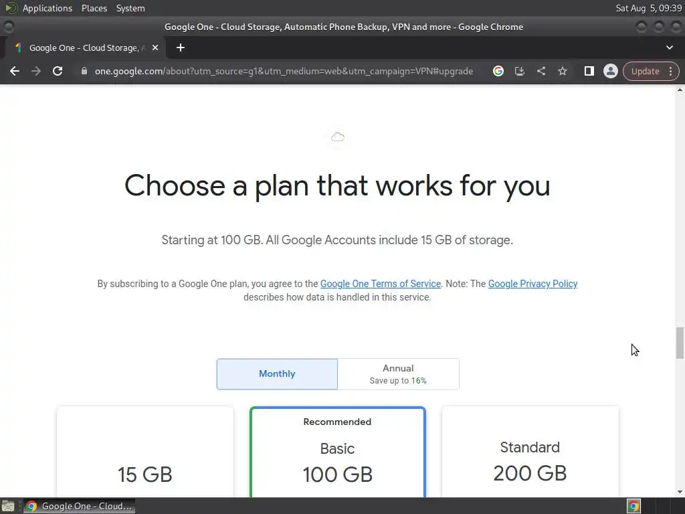
Task: Focus the URL address bar
Action: 284,71
